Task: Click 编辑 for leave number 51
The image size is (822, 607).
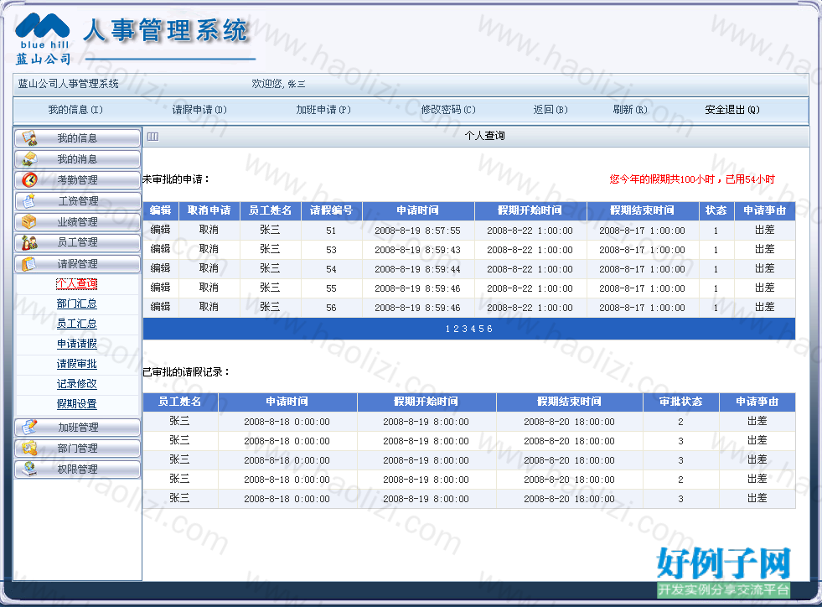Action: (x=160, y=230)
